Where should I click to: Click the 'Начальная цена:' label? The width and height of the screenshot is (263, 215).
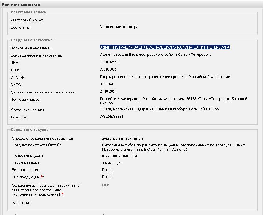(x=26, y=163)
